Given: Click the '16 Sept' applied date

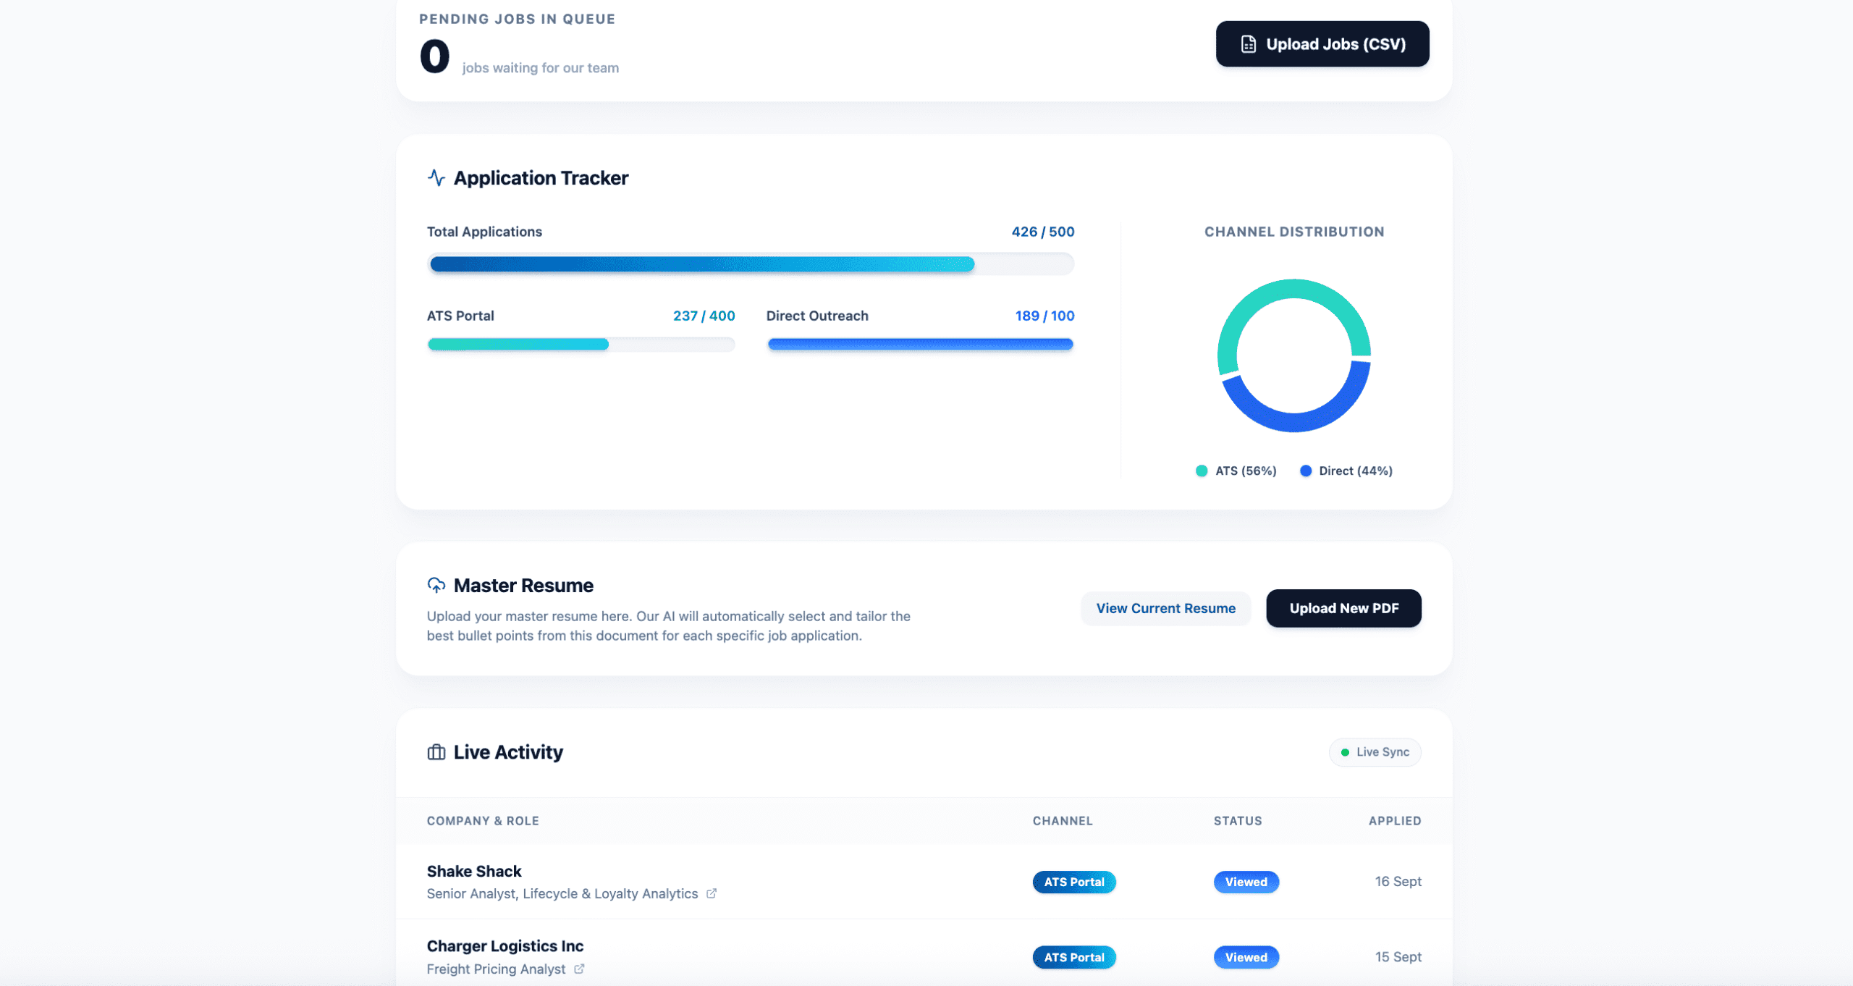Looking at the screenshot, I should pyautogui.click(x=1398, y=882).
